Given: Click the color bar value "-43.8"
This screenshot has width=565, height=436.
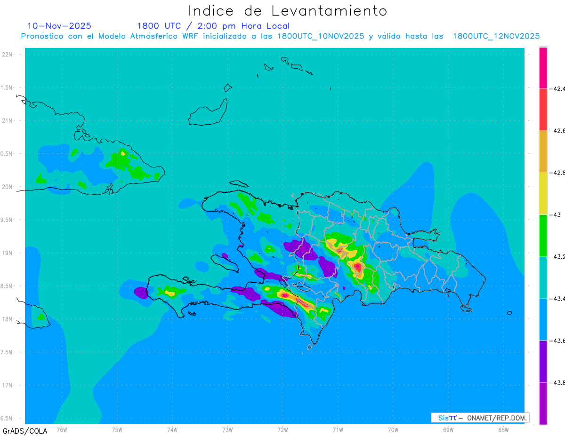Looking at the screenshot, I should tap(557, 383).
